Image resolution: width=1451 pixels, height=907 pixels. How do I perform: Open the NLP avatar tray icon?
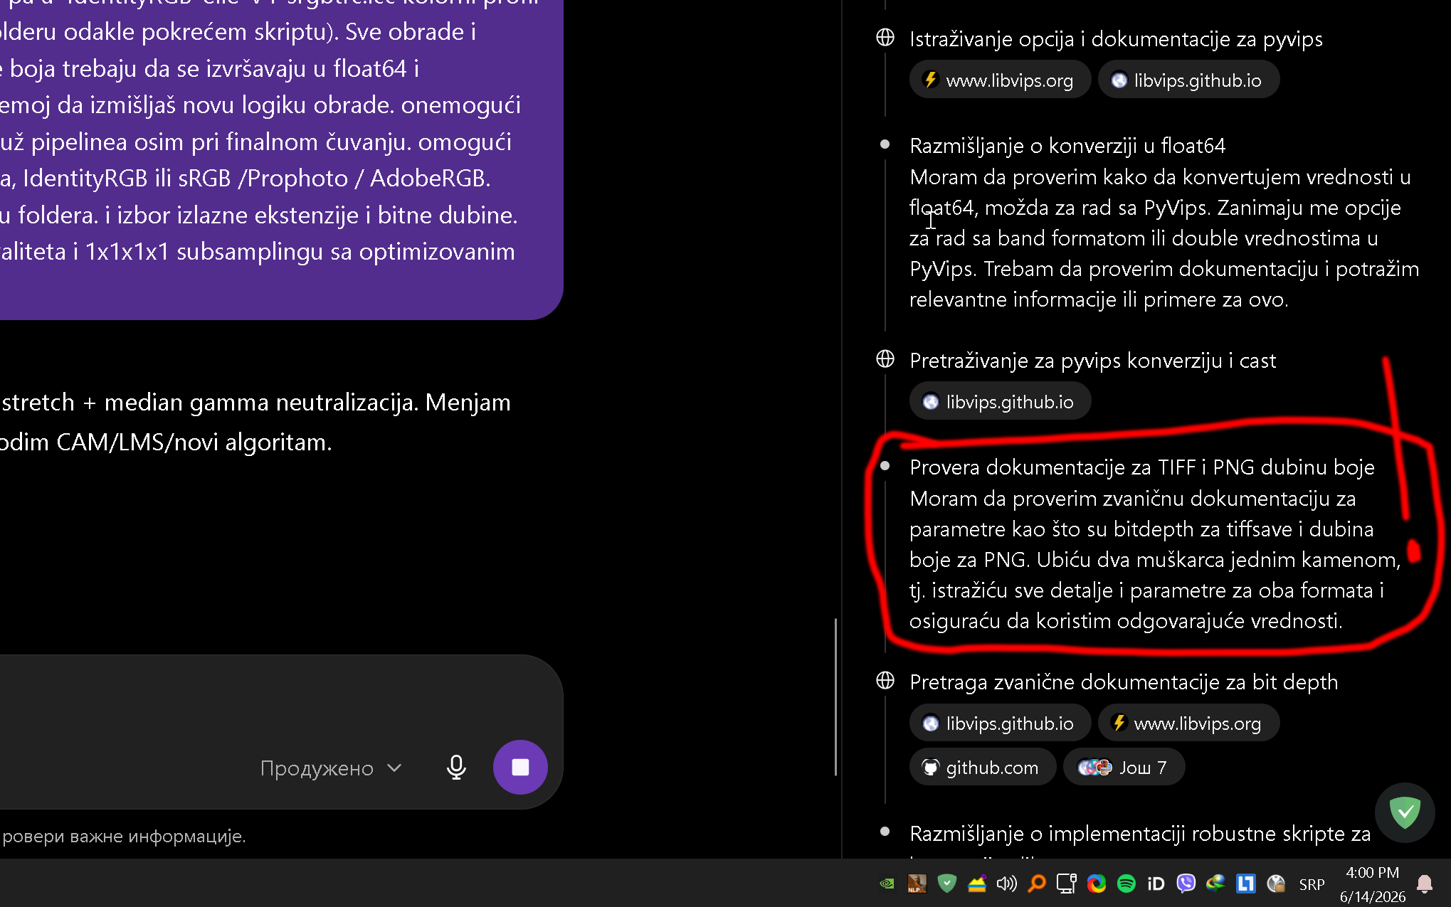pos(917,884)
